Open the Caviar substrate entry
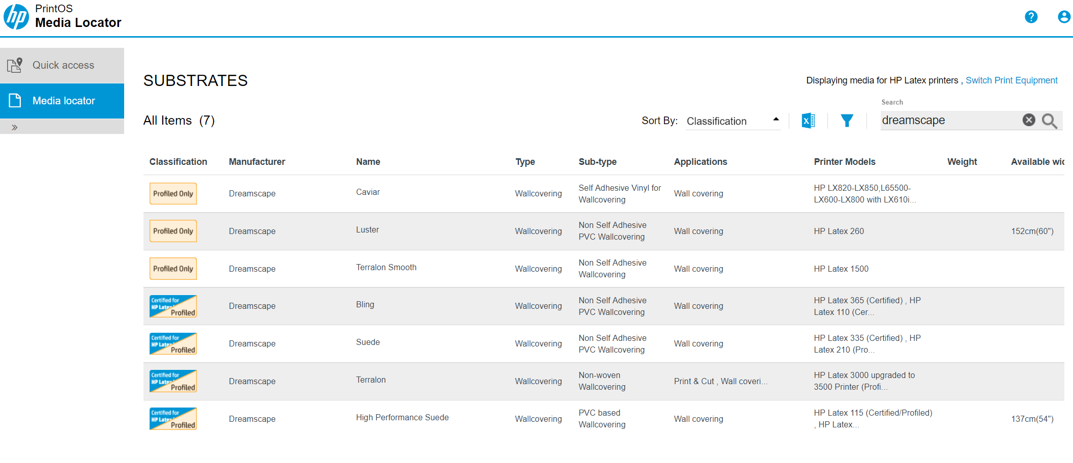 tap(368, 192)
